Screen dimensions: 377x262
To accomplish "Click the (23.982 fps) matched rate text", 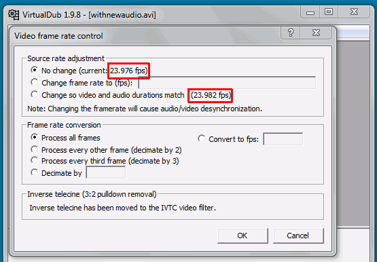I will pos(211,95).
